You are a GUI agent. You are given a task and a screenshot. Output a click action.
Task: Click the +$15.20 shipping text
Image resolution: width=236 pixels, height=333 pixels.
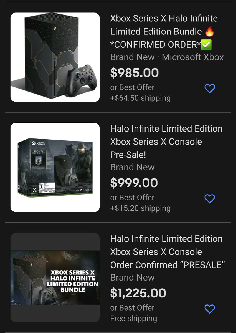pos(140,208)
